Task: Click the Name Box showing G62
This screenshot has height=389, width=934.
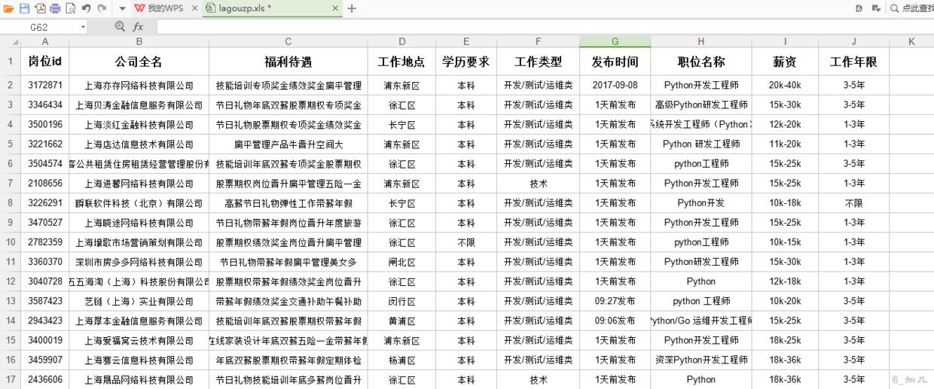Action: coord(39,27)
